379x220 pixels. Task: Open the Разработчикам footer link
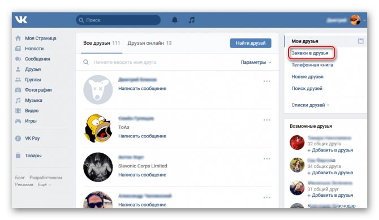[x=46, y=178]
